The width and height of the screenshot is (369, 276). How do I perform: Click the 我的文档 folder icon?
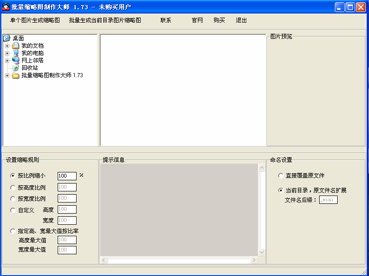tap(16, 46)
